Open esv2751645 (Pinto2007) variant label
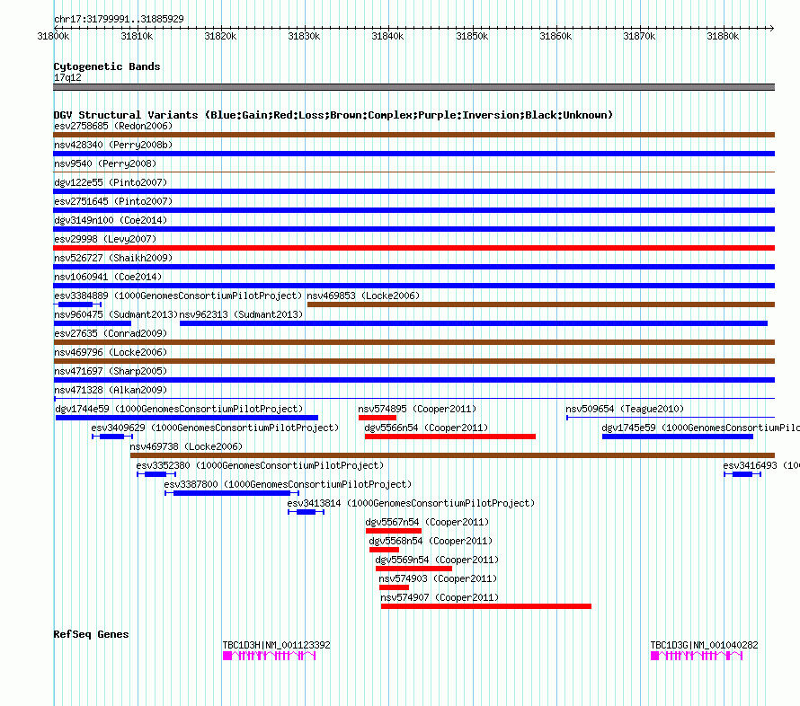The height and width of the screenshot is (706, 800). coord(113,201)
